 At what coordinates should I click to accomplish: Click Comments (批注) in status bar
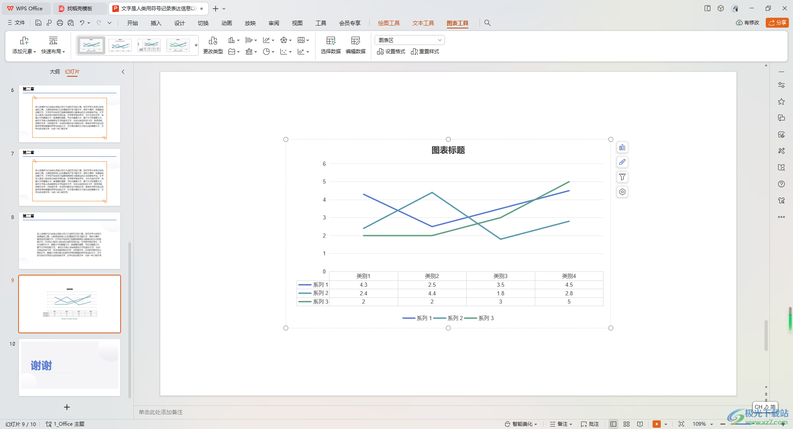pyautogui.click(x=590, y=424)
